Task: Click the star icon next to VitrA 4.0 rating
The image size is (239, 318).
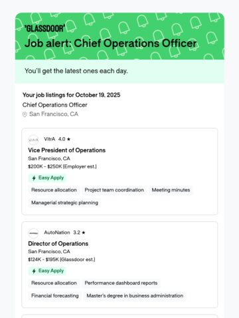Action: (68, 139)
